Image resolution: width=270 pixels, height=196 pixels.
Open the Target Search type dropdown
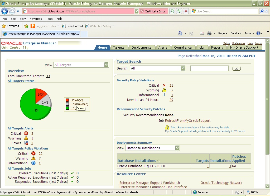pos(158,68)
